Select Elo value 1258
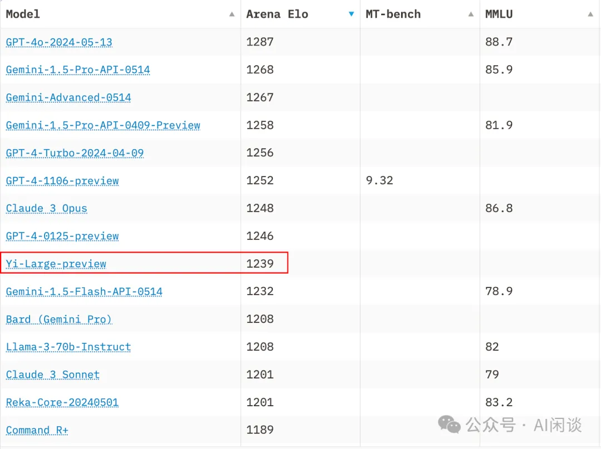601x449 pixels. [x=260, y=125]
